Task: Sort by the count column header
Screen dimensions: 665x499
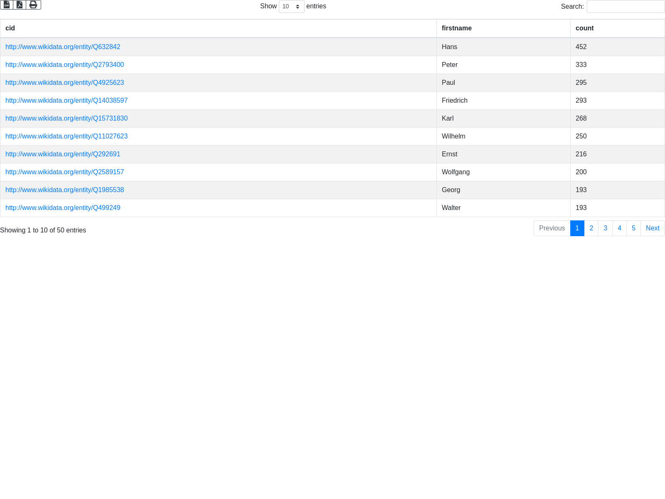Action: tap(584, 28)
